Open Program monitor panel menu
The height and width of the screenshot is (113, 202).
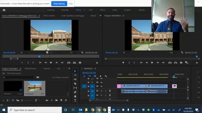pos(123,16)
